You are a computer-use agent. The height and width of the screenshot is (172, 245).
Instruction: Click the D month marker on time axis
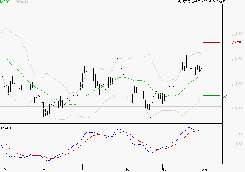tap(165, 170)
